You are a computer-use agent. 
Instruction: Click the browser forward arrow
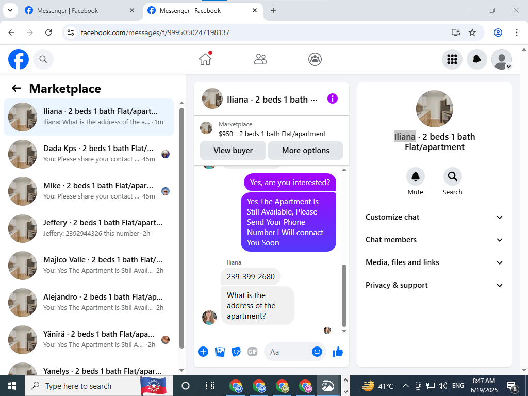pyautogui.click(x=30, y=32)
